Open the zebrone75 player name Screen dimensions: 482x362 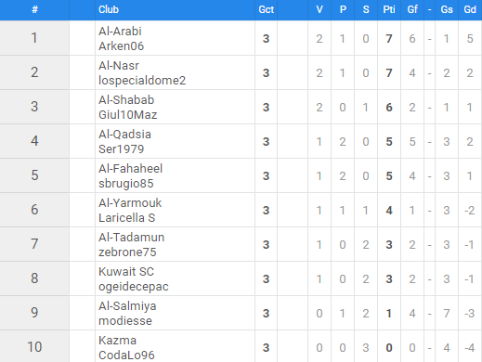[127, 252]
